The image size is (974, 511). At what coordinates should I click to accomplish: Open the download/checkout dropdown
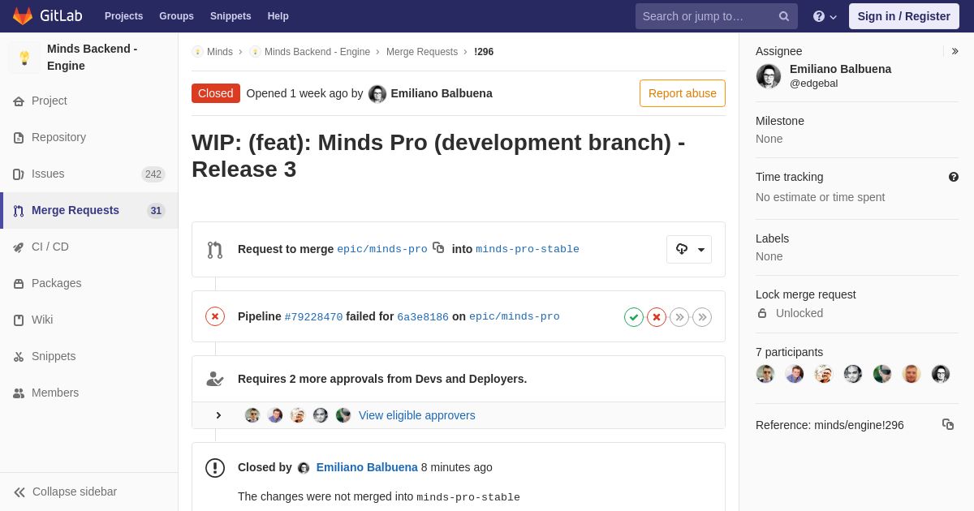click(689, 249)
